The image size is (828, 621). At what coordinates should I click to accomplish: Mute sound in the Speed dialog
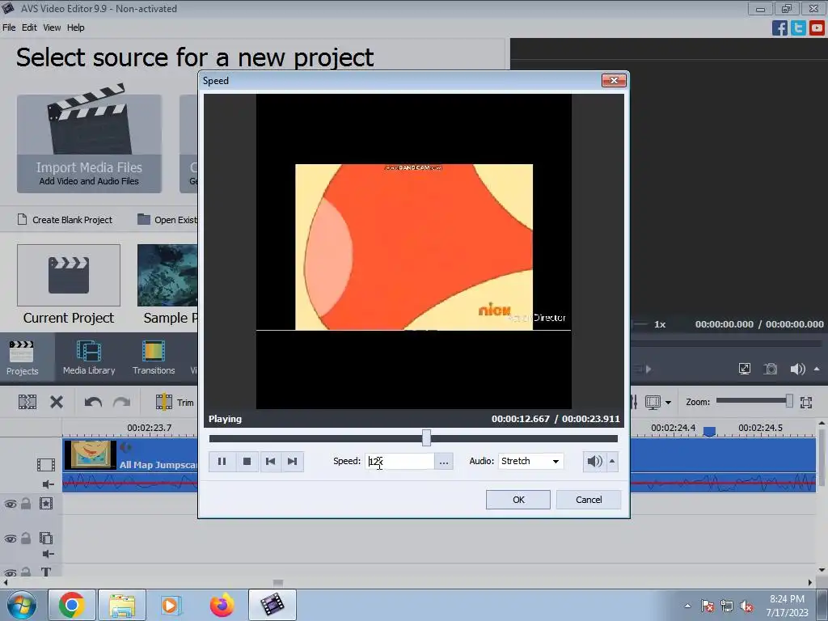point(594,462)
